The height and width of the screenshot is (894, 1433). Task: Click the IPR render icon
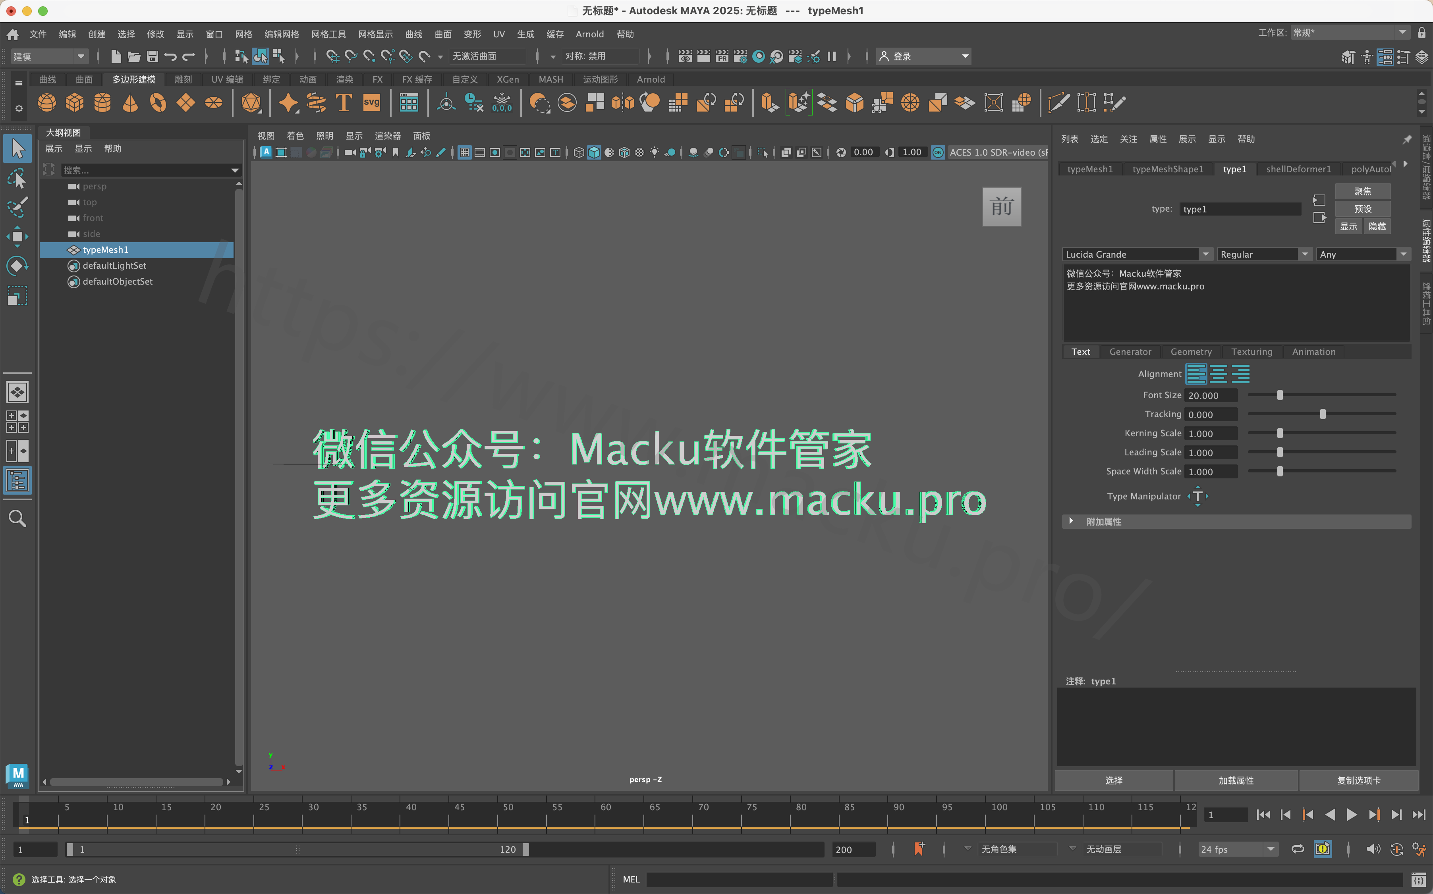722,56
